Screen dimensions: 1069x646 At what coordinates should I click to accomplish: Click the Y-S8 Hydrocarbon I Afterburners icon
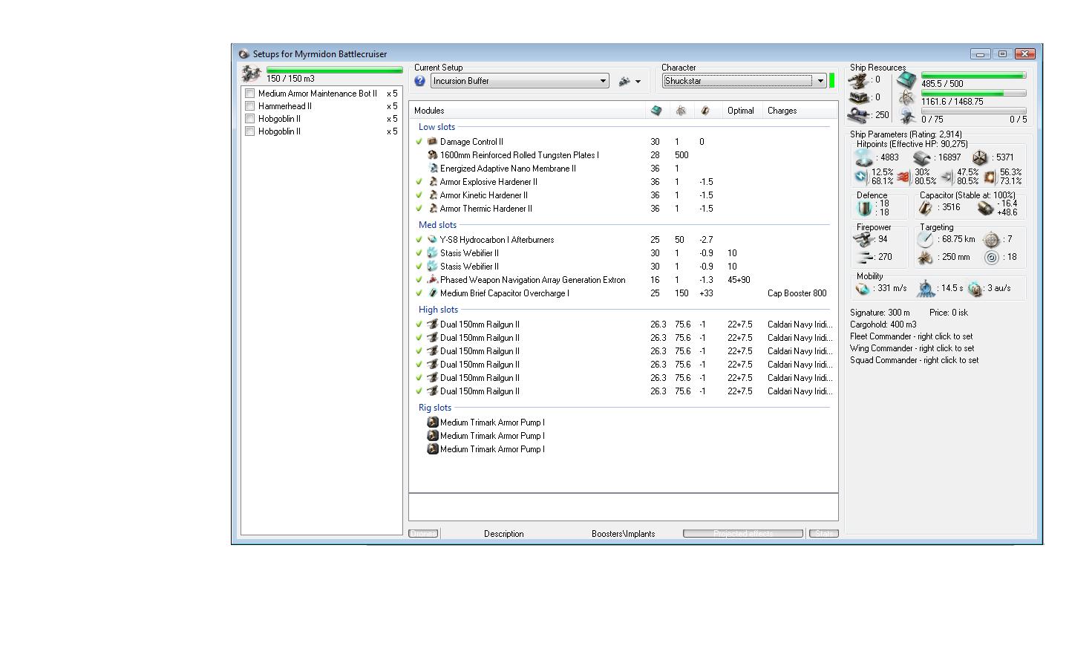(x=432, y=239)
